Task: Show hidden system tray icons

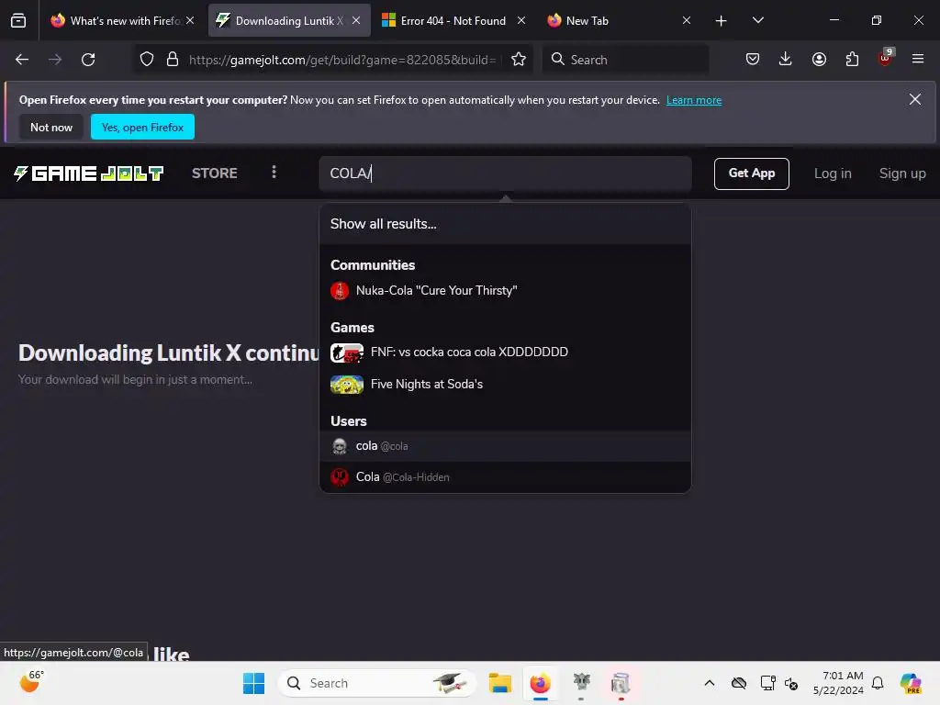Action: click(710, 683)
